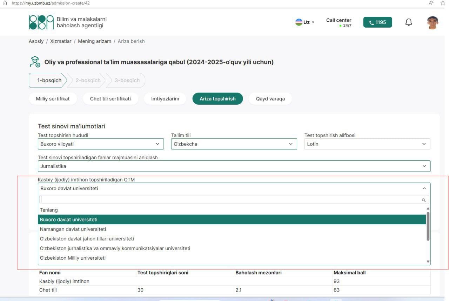Choose O'zbekiston Milliy universiteti option

point(232,258)
